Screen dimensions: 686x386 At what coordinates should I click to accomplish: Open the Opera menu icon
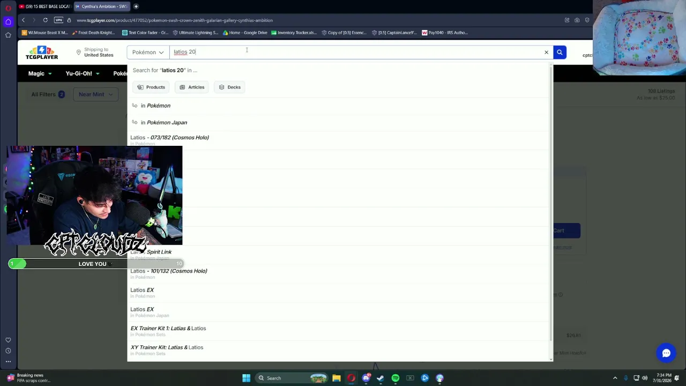(8, 8)
